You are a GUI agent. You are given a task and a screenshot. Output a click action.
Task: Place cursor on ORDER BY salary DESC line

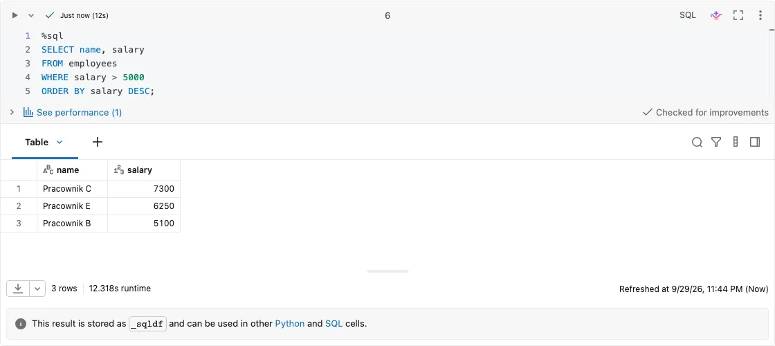point(98,91)
